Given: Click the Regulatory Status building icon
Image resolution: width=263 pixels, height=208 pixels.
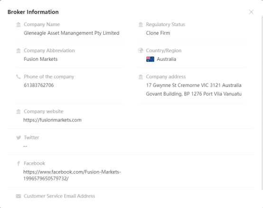Looking at the screenshot, I should click(x=141, y=25).
